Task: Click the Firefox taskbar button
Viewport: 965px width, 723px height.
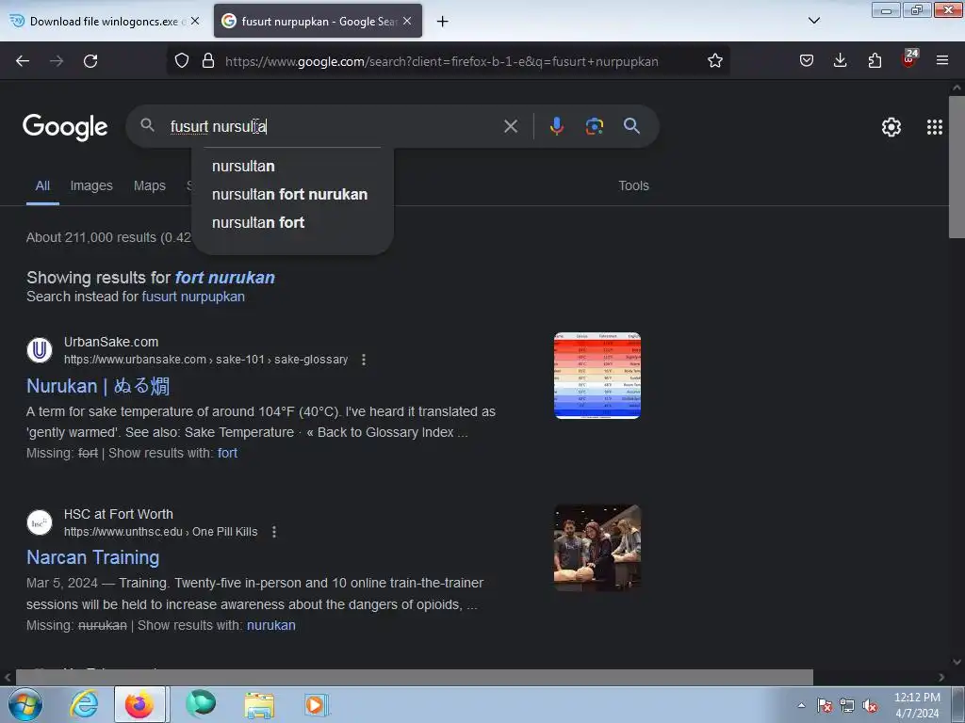Action: (140, 704)
